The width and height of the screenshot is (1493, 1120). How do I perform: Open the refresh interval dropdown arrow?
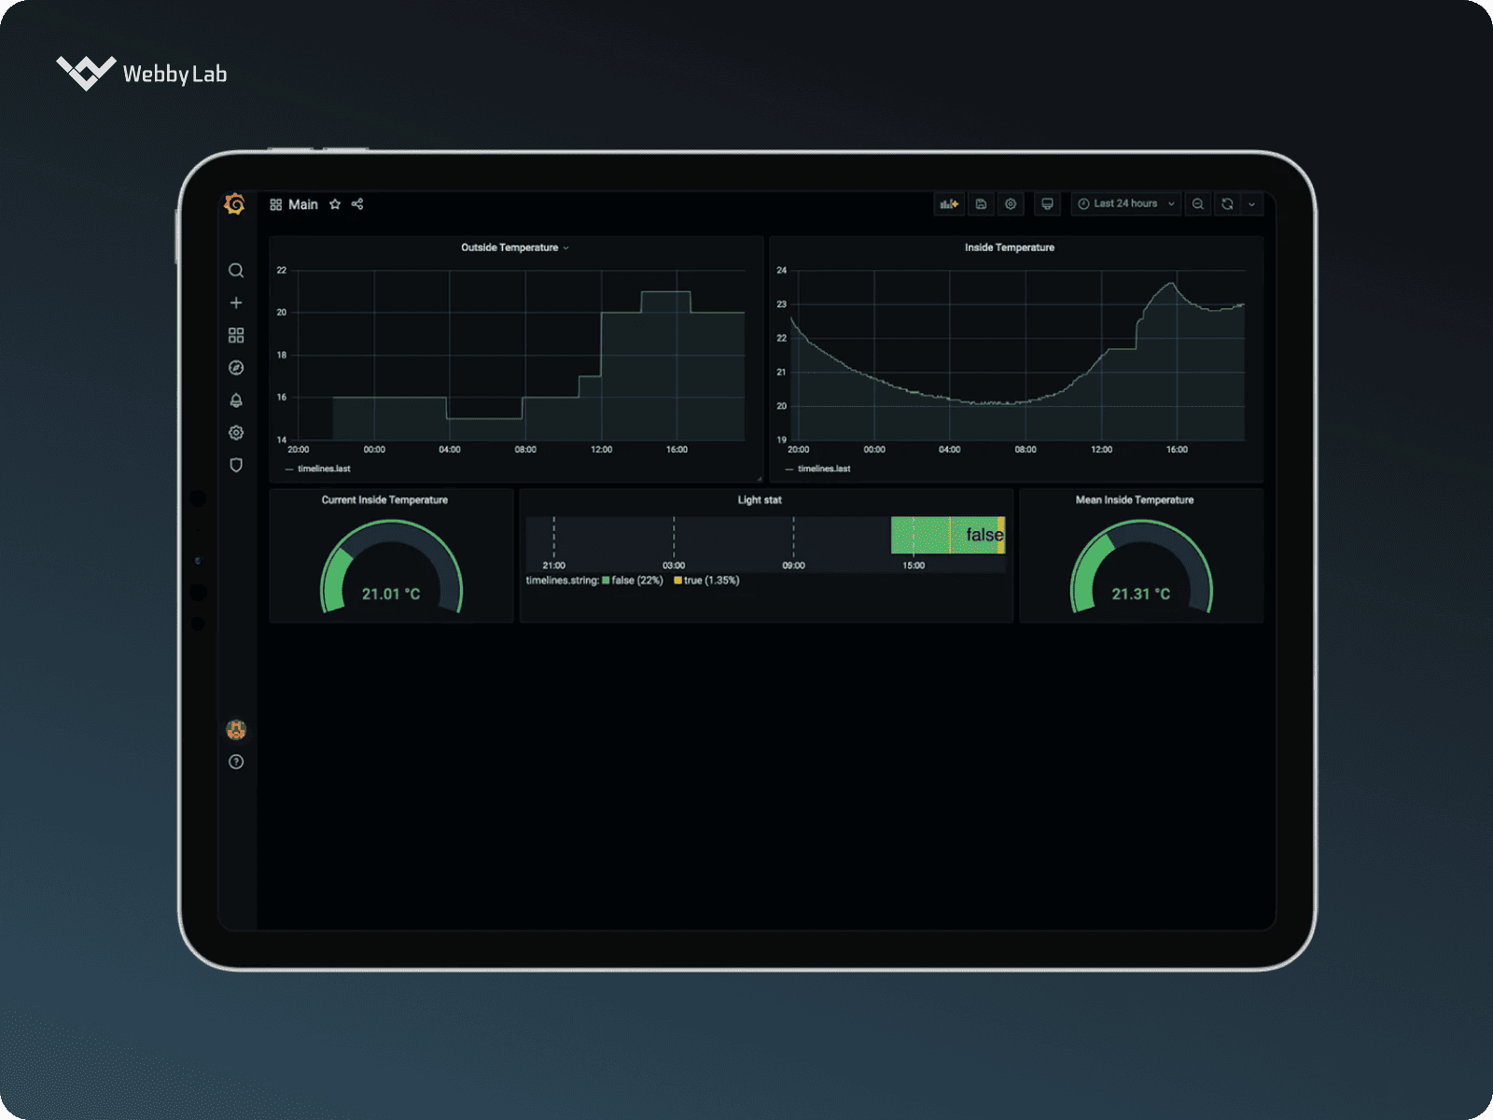click(x=1252, y=203)
